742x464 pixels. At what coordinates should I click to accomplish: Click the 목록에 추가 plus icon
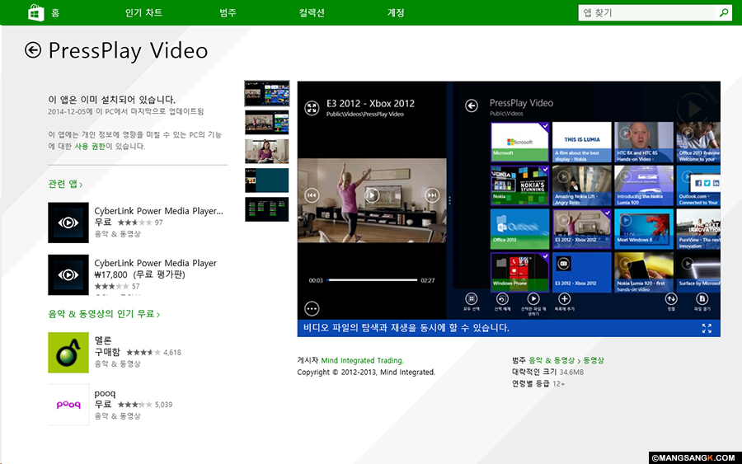pyautogui.click(x=564, y=299)
